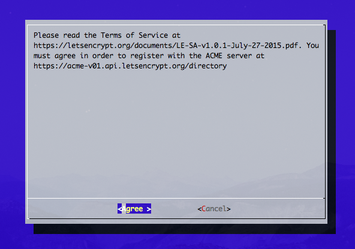Click the highlighted 'A' cursor in Agree

[x=124, y=209]
